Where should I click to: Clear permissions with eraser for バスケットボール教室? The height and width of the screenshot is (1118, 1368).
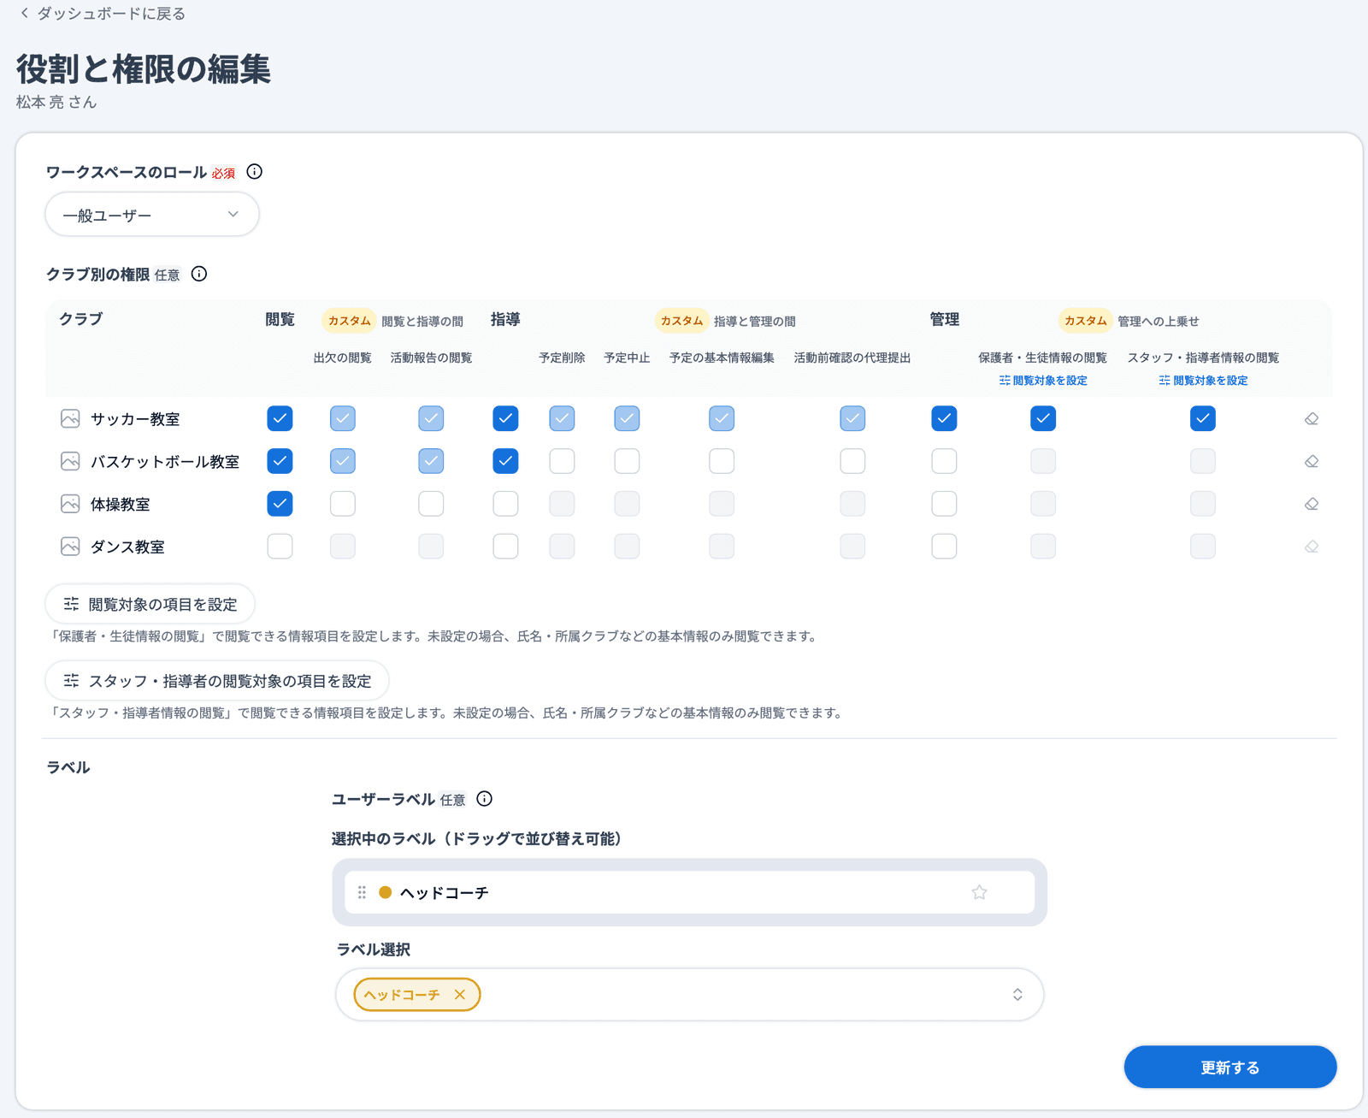pyautogui.click(x=1312, y=462)
